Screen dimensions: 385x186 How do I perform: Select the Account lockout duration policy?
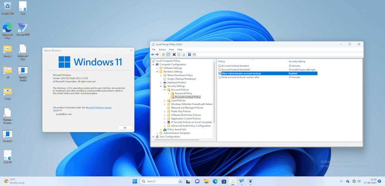pos(235,66)
